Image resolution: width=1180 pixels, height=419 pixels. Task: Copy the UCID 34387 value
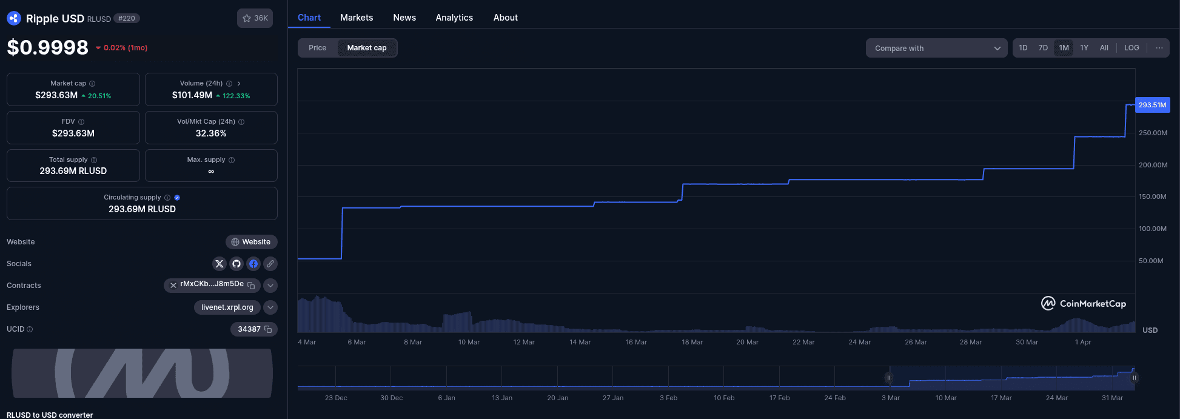[268, 329]
